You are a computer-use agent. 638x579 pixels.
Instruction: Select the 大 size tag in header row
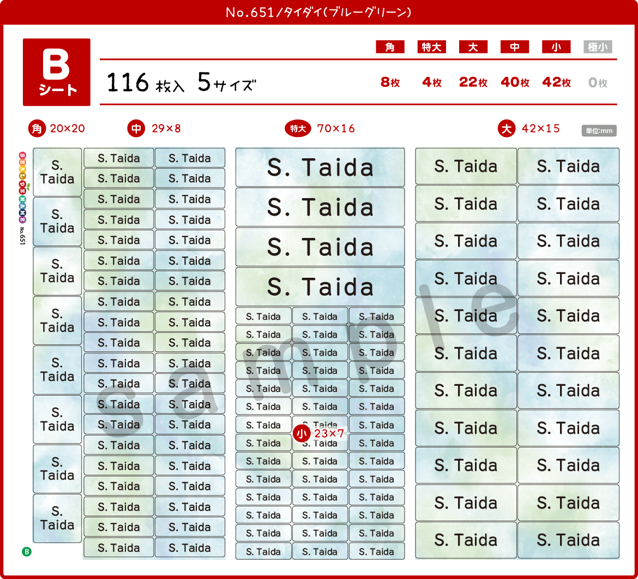pyautogui.click(x=473, y=47)
